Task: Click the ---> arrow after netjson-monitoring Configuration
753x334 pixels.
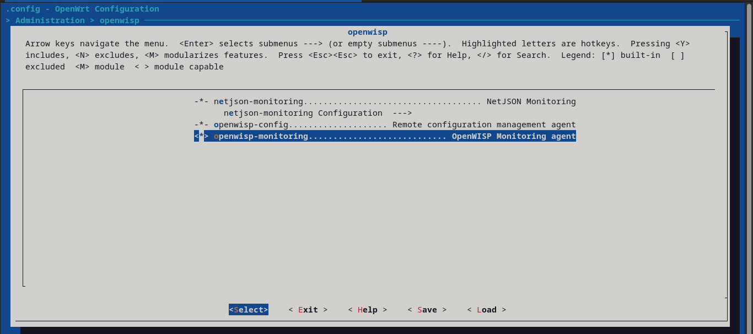Action: pyautogui.click(x=402, y=113)
